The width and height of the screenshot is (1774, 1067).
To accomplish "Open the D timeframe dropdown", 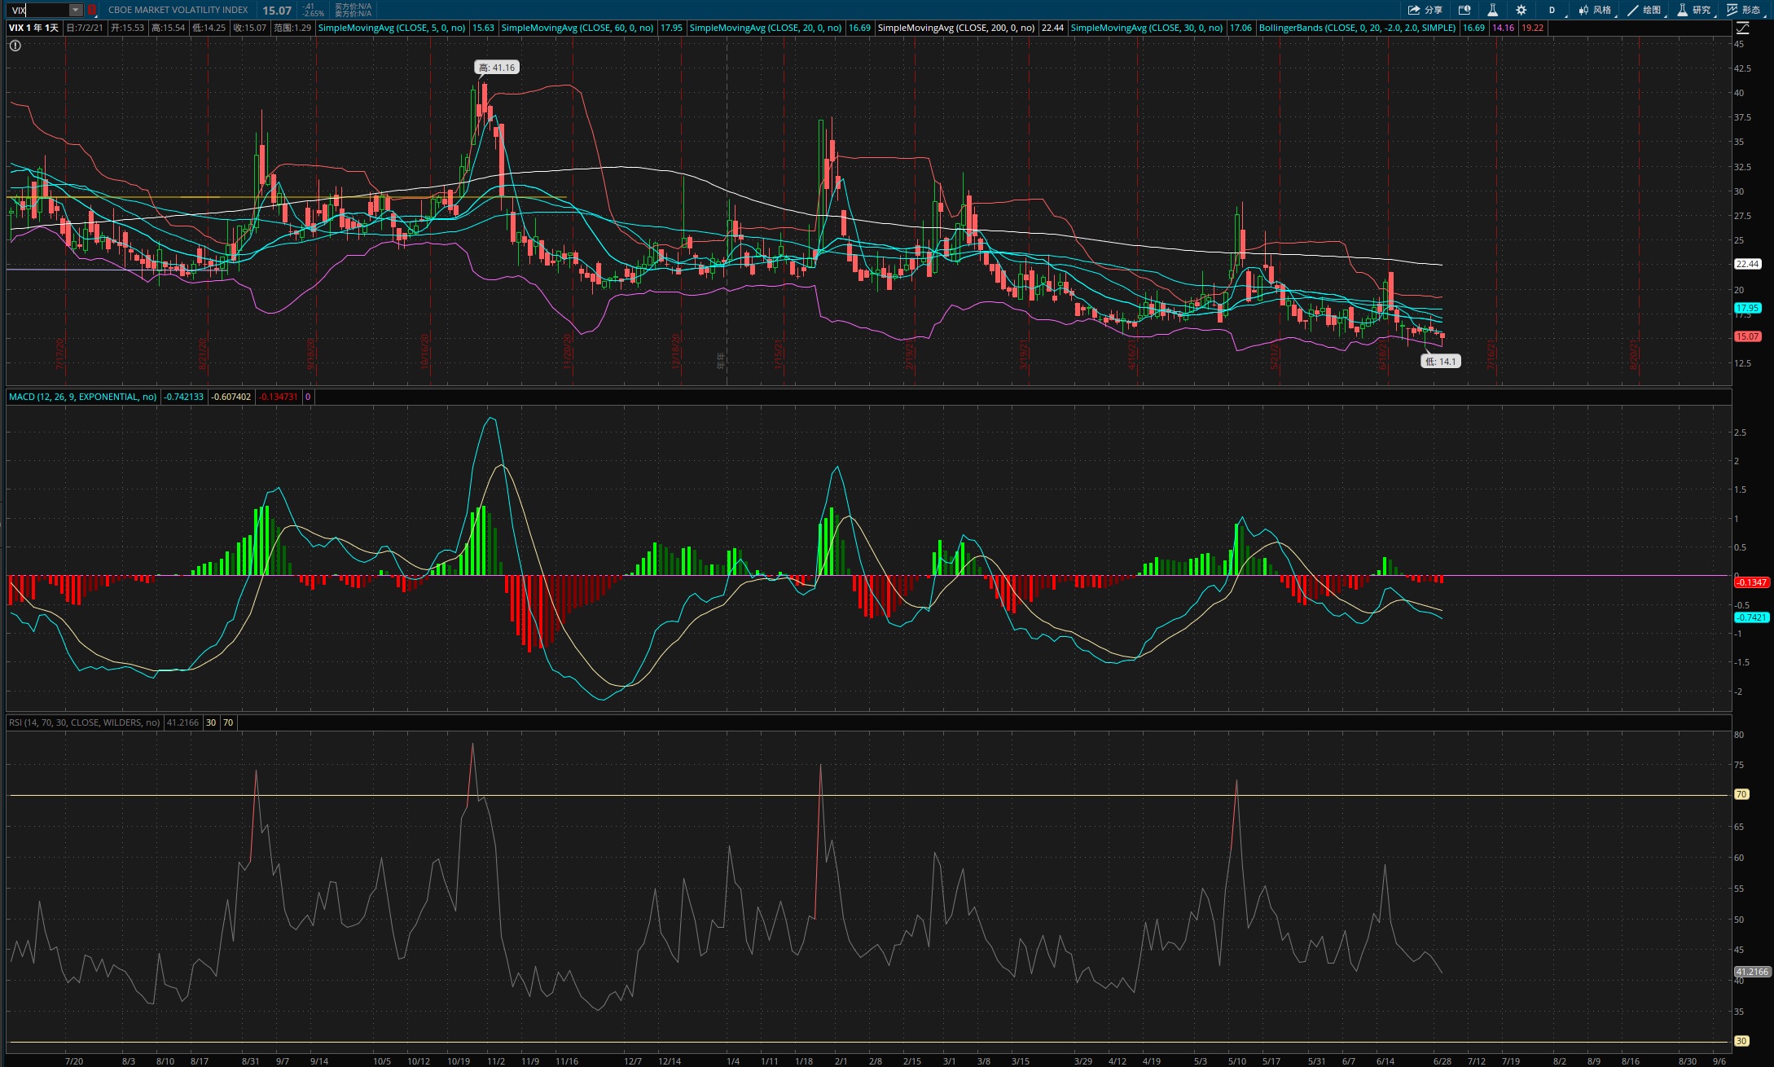I will 1553,10.
